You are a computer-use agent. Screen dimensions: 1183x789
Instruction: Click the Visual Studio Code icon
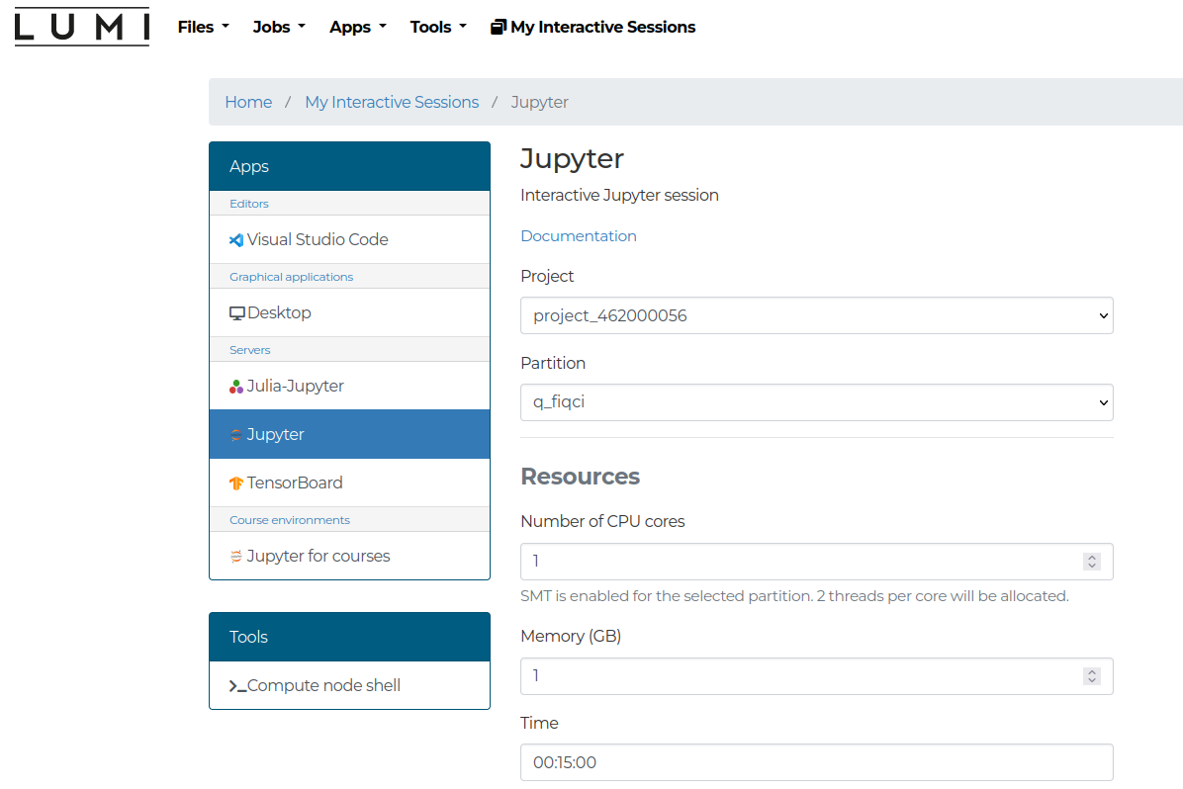pos(236,240)
